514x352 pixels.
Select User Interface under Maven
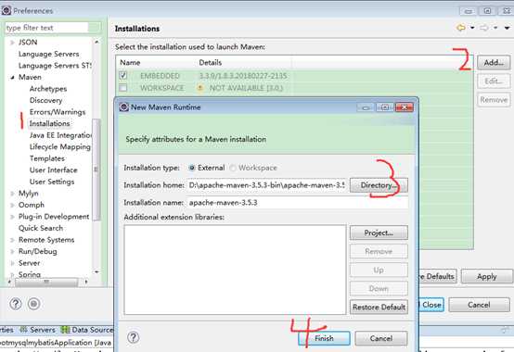[x=54, y=170]
